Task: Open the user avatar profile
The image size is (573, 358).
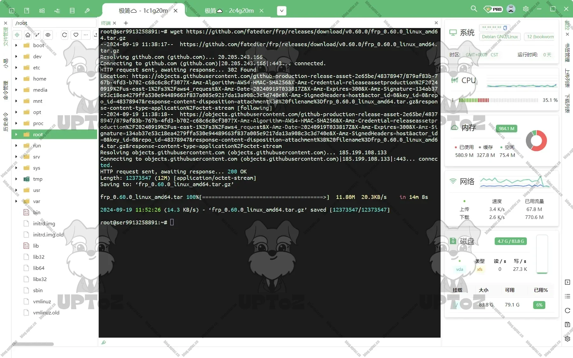Action: click(511, 9)
